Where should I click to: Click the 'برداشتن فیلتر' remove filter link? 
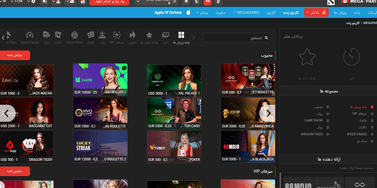[x=293, y=36]
